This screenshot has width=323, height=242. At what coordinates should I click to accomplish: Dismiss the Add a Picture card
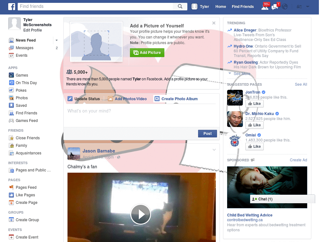pyautogui.click(x=214, y=23)
